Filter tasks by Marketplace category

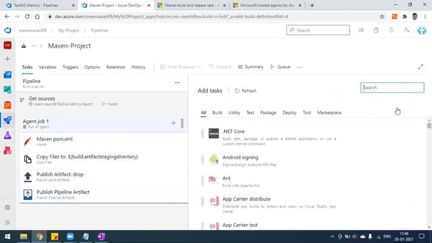pos(329,113)
